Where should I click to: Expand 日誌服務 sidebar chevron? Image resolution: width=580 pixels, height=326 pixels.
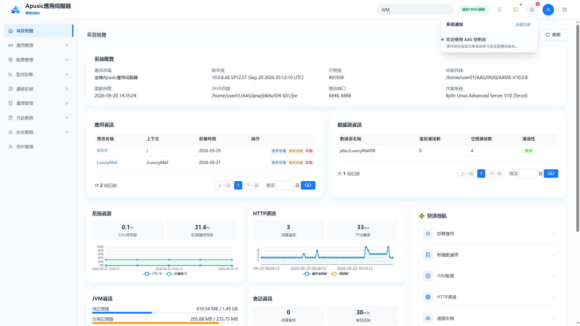67,118
